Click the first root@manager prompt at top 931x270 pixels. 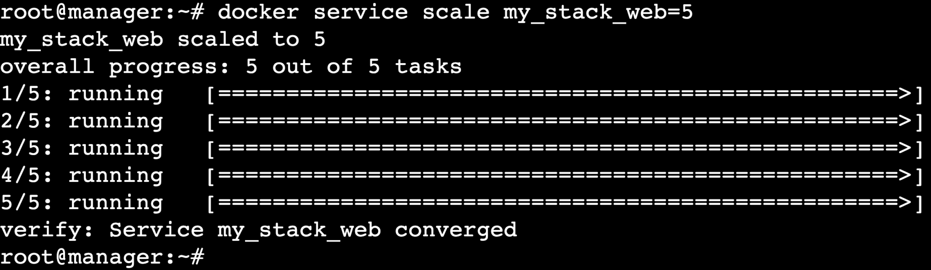(102, 12)
